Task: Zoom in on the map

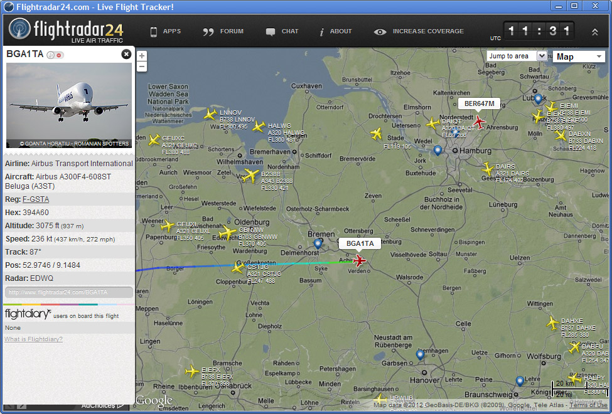Action: tap(142, 56)
